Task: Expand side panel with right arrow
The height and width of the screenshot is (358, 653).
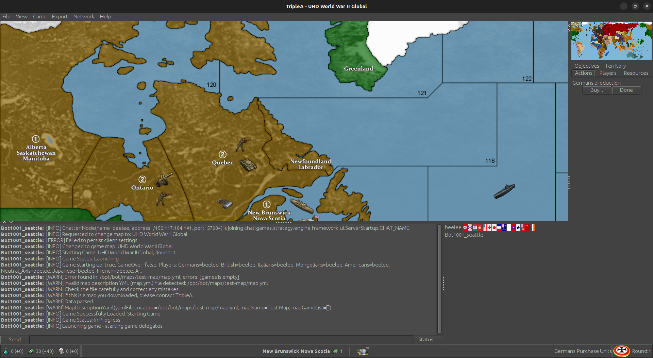Action: coord(569,31)
